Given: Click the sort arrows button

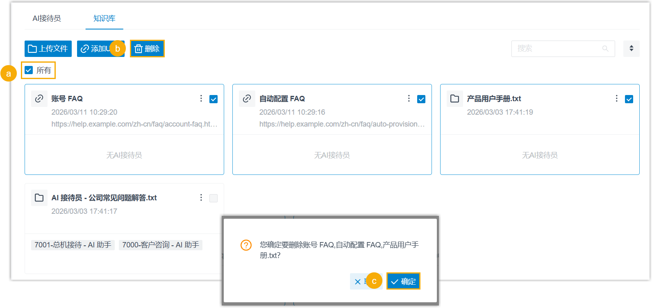Looking at the screenshot, I should click(631, 49).
